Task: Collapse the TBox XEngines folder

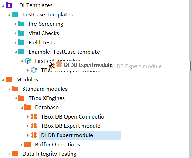Action: pos(16,98)
